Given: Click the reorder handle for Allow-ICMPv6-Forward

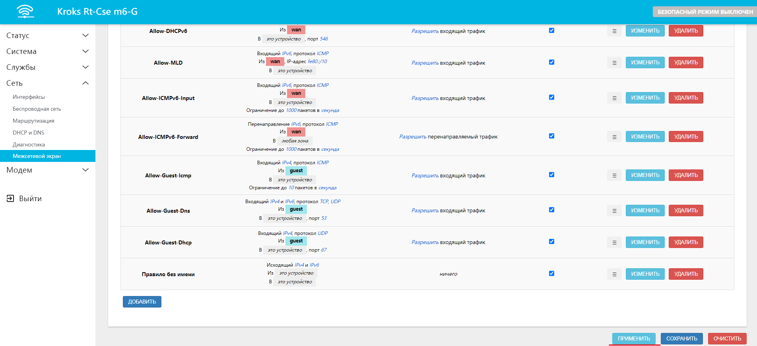Looking at the screenshot, I should pyautogui.click(x=614, y=137).
